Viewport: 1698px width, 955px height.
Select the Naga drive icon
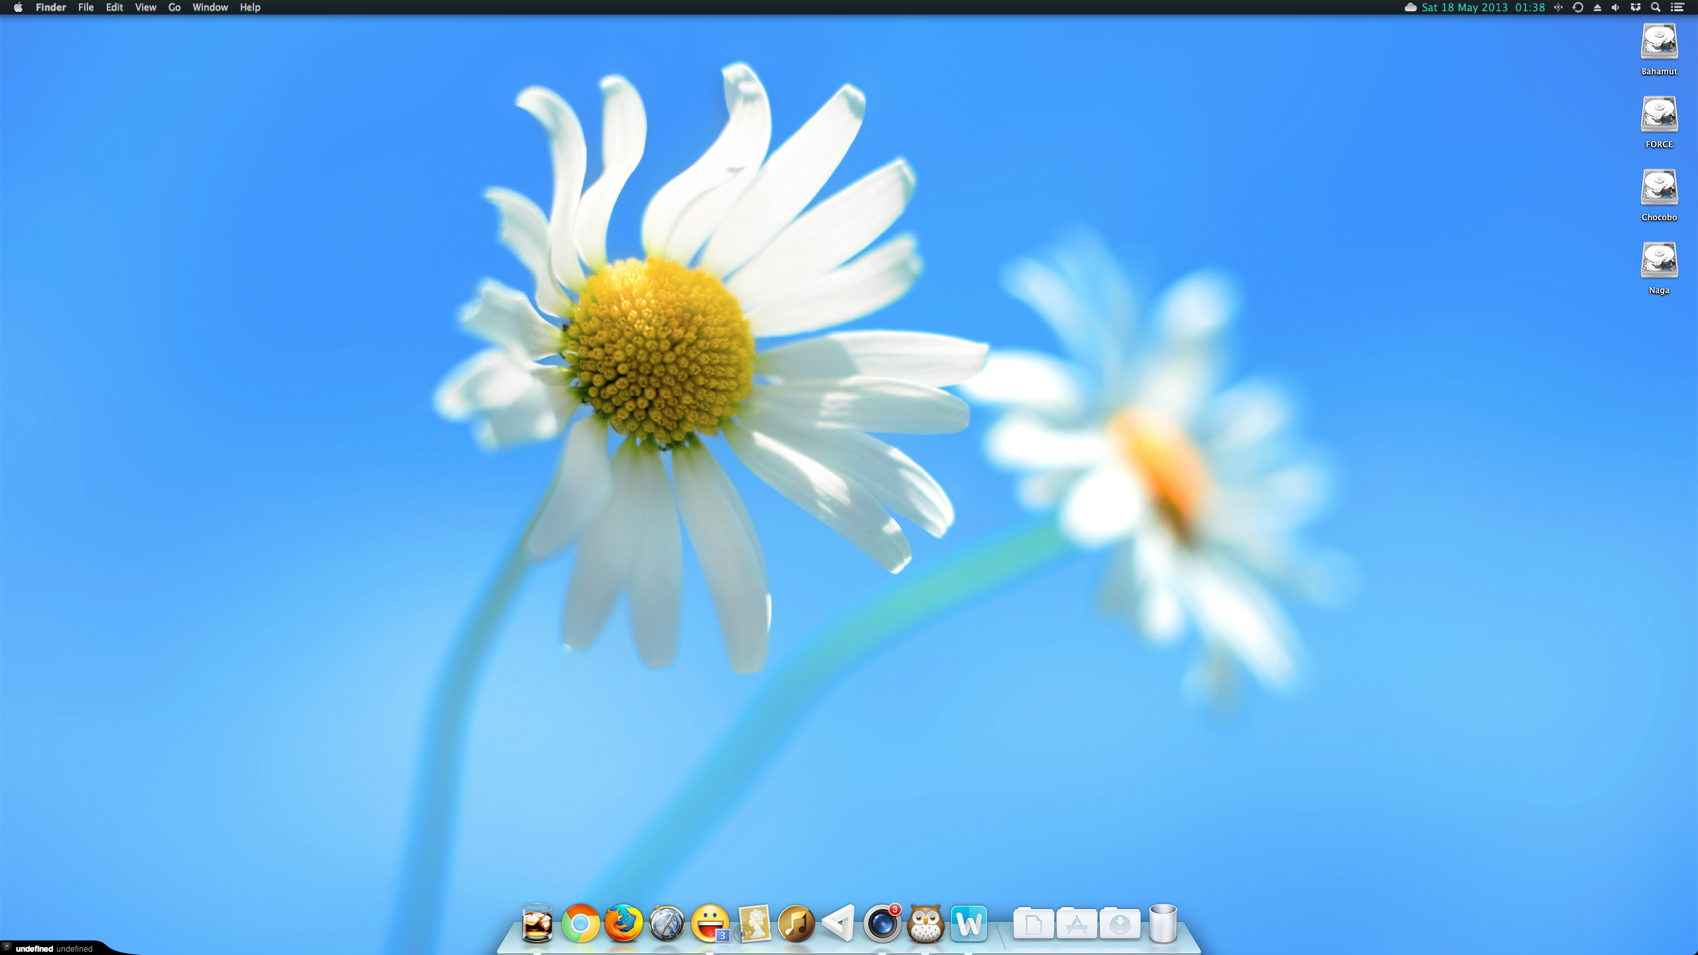click(x=1659, y=261)
